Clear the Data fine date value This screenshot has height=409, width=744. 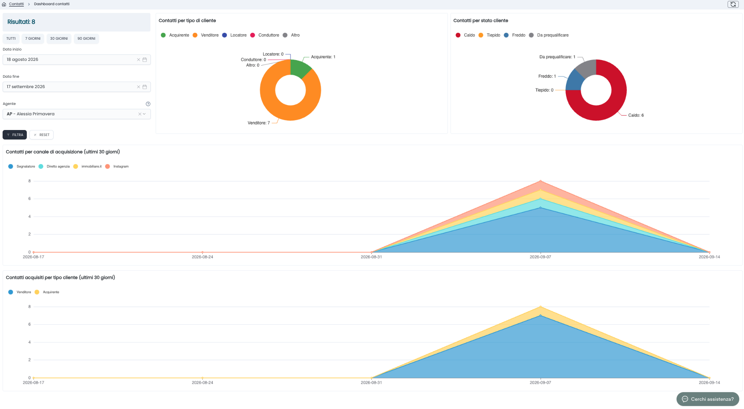click(138, 87)
